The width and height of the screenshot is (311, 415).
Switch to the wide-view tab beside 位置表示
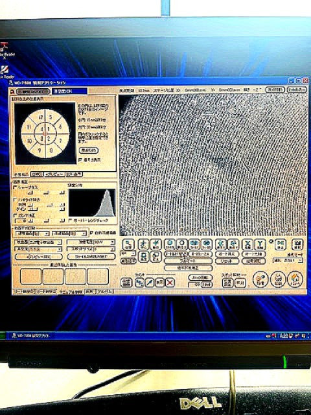click(37, 174)
